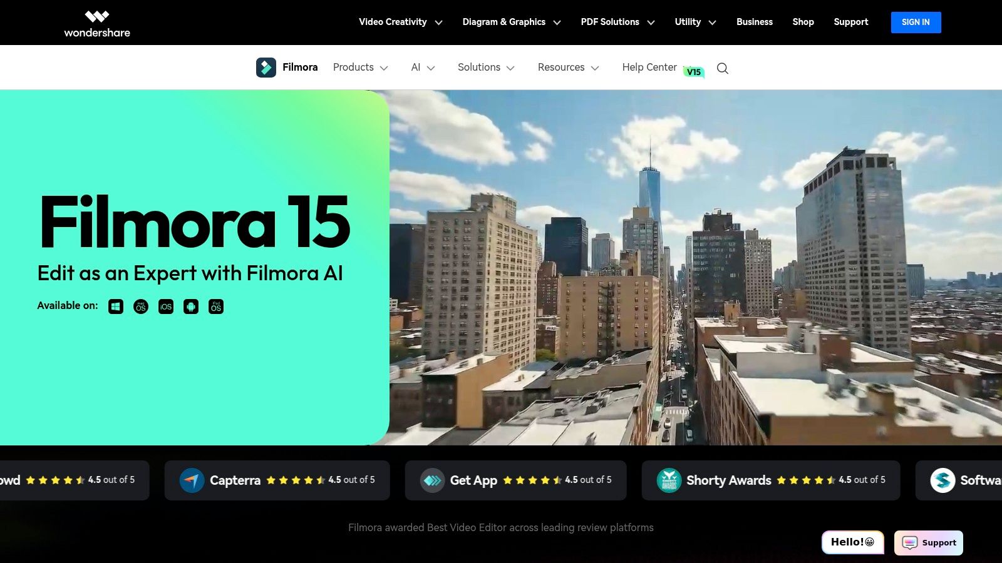
Task: Open the Support chat button
Action: pos(929,543)
